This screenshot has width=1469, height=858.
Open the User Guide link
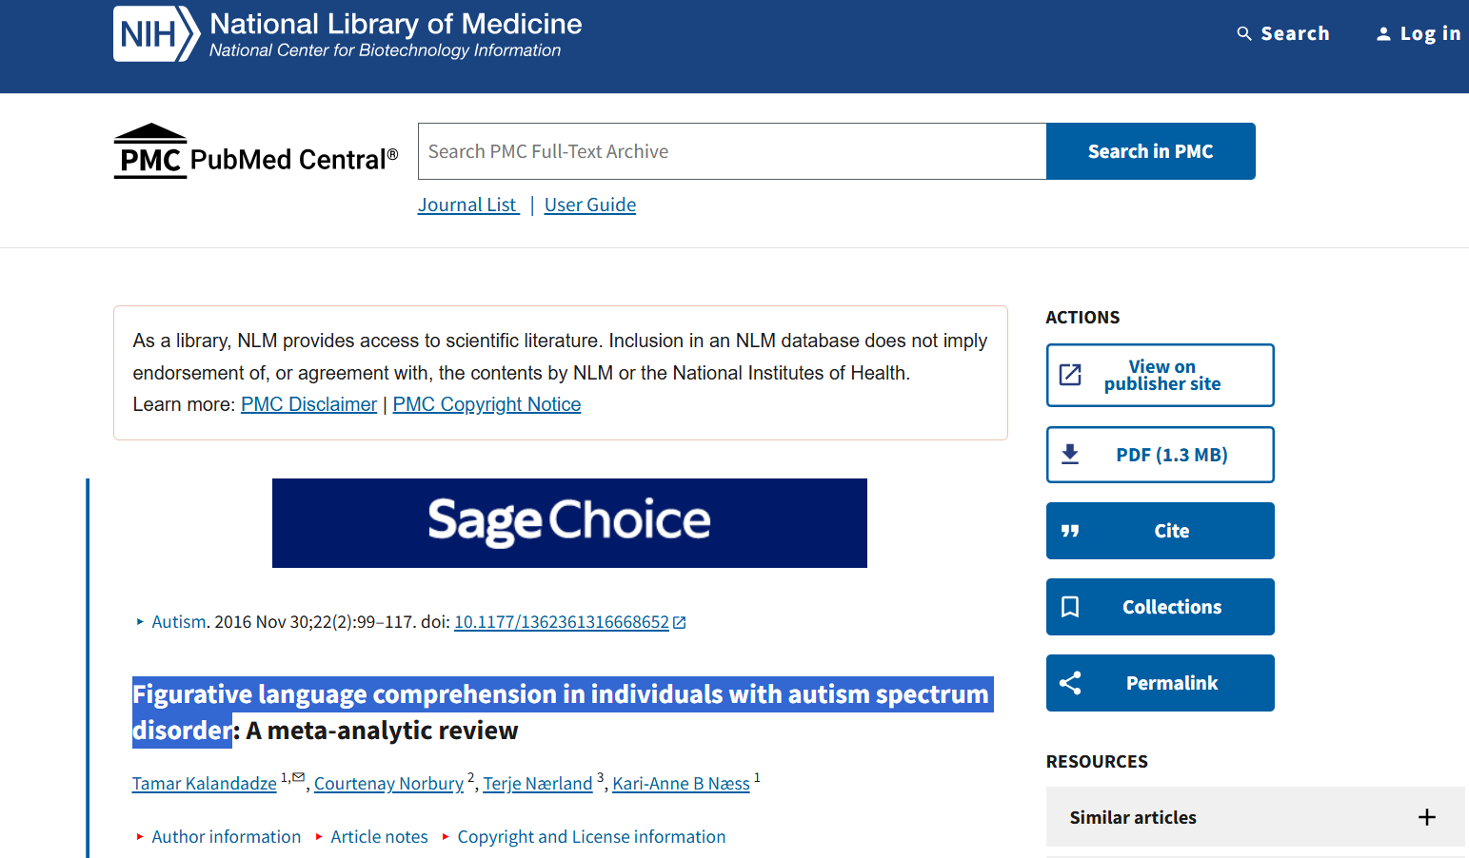[x=590, y=205]
